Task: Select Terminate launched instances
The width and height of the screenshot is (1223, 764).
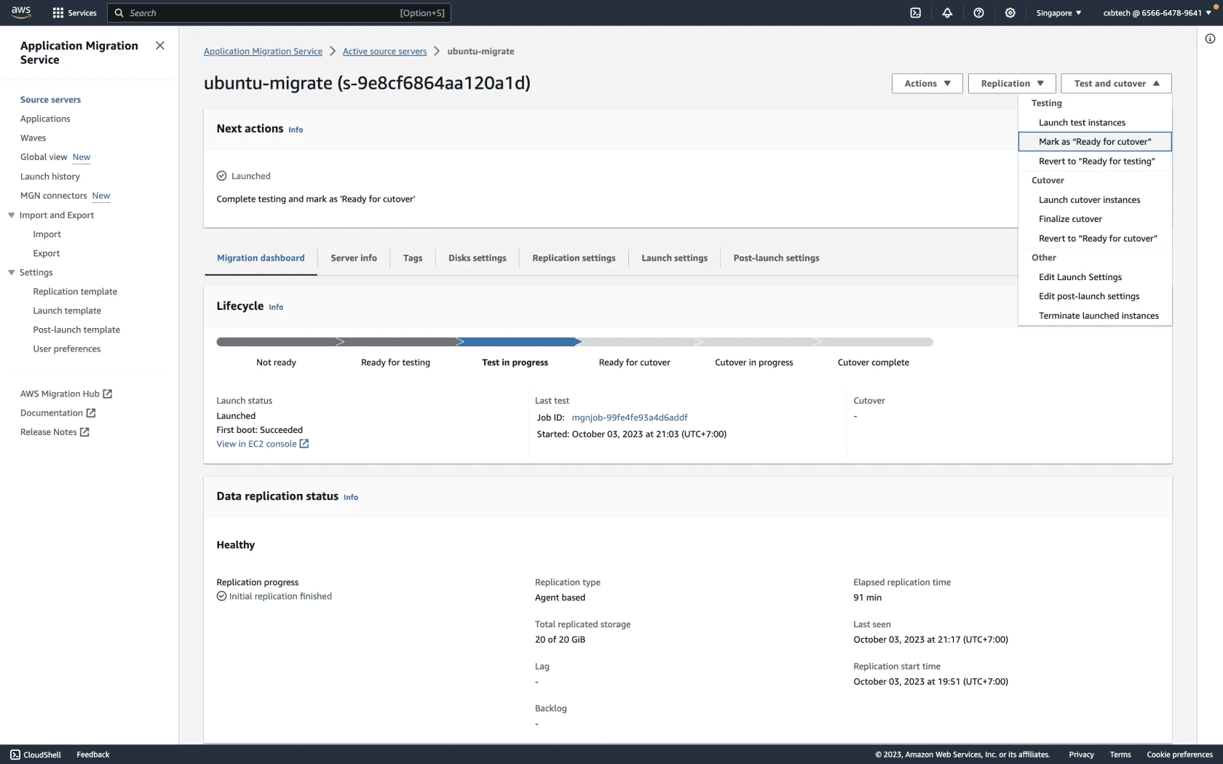Action: 1095,316
